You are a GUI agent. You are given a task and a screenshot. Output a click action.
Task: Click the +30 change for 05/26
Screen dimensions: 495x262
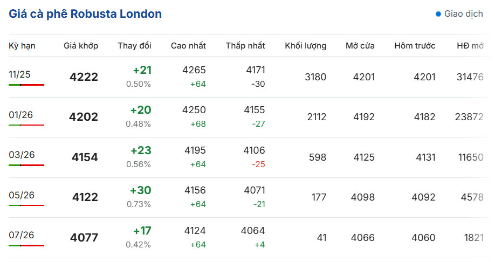[x=141, y=190]
